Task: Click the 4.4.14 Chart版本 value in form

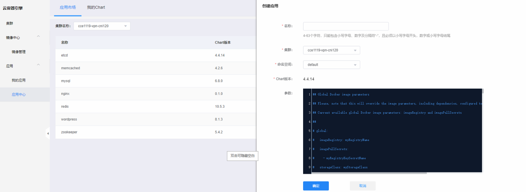Action: pyautogui.click(x=309, y=79)
